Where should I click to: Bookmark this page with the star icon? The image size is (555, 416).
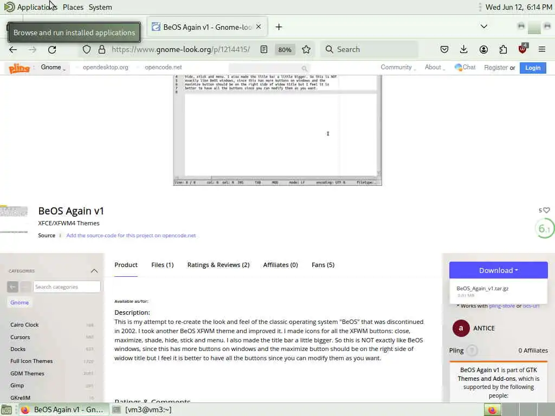pos(306,49)
